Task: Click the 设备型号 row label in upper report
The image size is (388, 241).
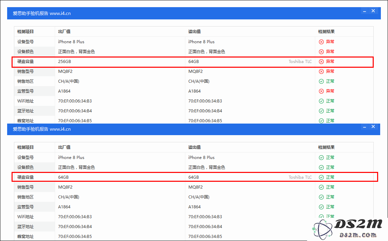Action: (x=26, y=42)
